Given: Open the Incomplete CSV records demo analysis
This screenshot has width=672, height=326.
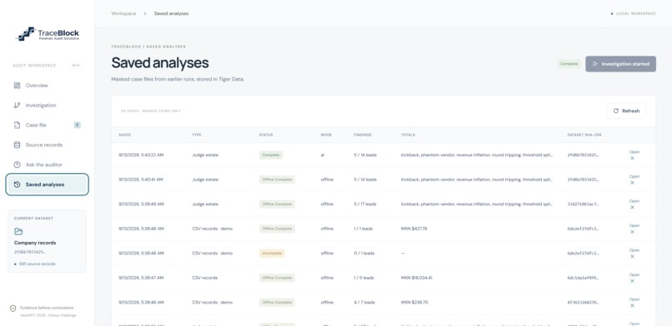Looking at the screenshot, I should pyautogui.click(x=634, y=250).
